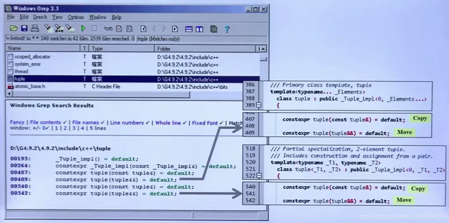Click result line 00264
Viewport: 449px width, 223px height.
pyautogui.click(x=123, y=166)
